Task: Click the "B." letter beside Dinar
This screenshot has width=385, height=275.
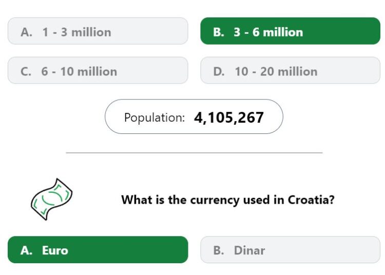Action: pos(219,250)
